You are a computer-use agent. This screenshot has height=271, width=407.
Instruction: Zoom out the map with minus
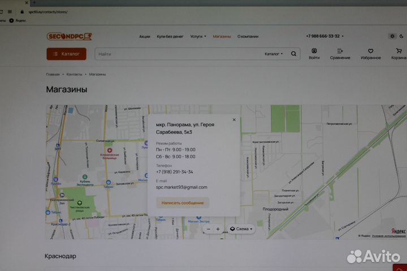click(209, 229)
